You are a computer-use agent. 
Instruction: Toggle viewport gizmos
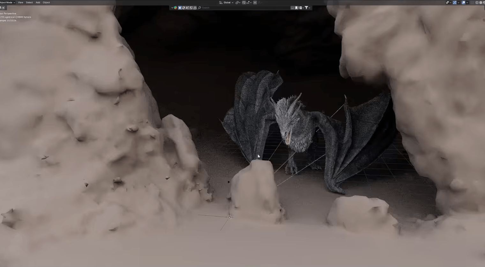(x=455, y=3)
